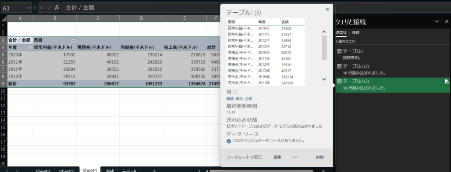Select the テーブル1 (3) query
This screenshot has height=172, width=451.
click(x=392, y=85)
